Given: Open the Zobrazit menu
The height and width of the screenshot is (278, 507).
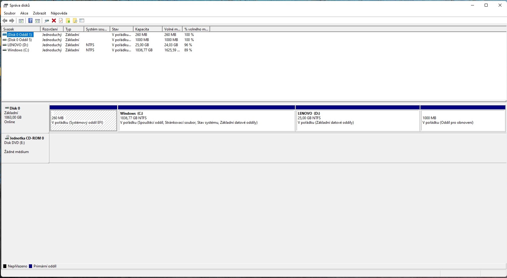Looking at the screenshot, I should (x=39, y=13).
